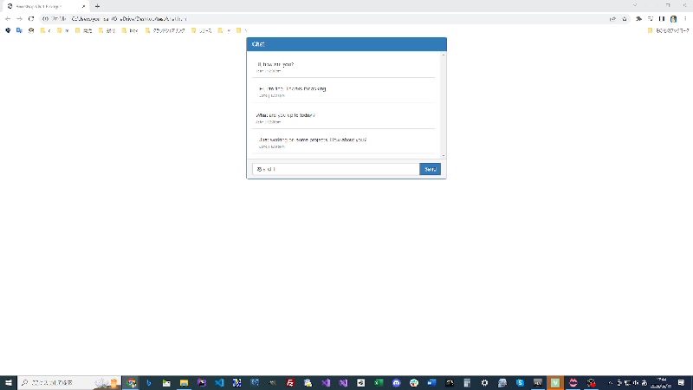
Task: Close the current browser tab
Action: (83, 6)
